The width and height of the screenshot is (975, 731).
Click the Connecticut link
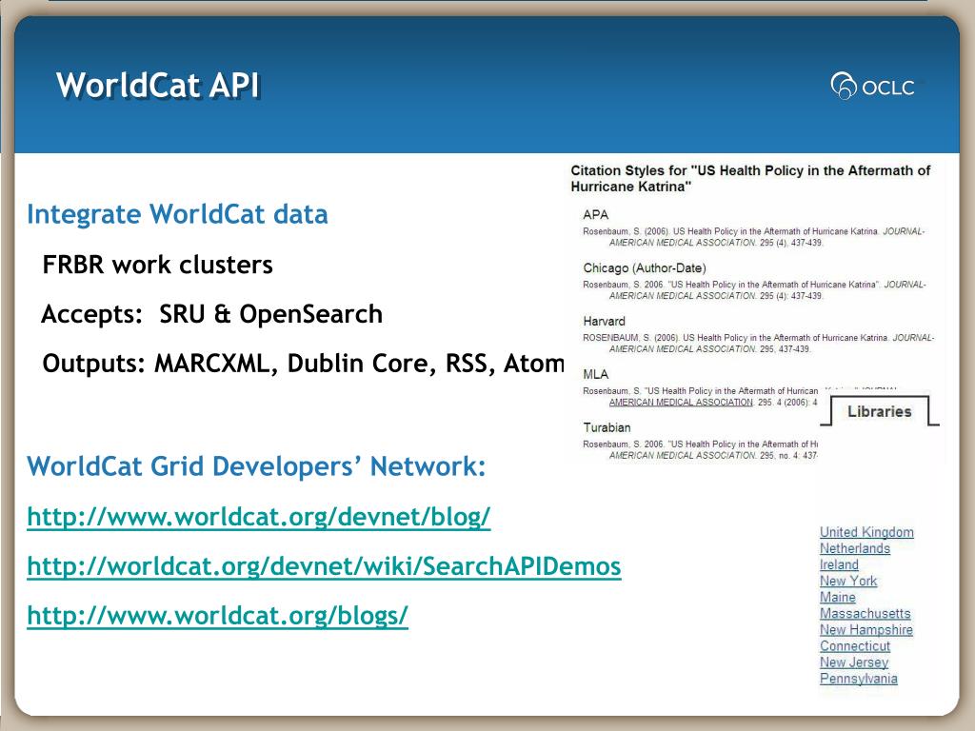(855, 646)
